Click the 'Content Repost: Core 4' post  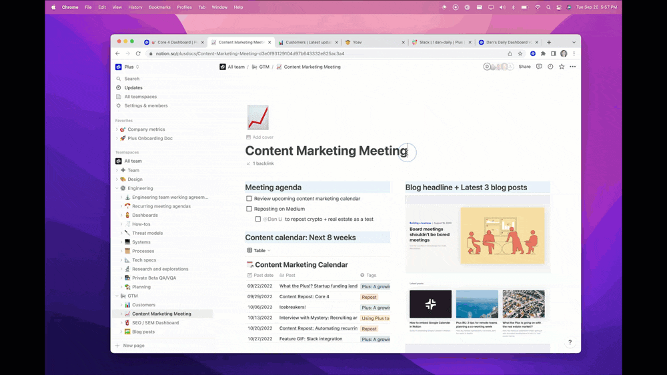pos(304,297)
